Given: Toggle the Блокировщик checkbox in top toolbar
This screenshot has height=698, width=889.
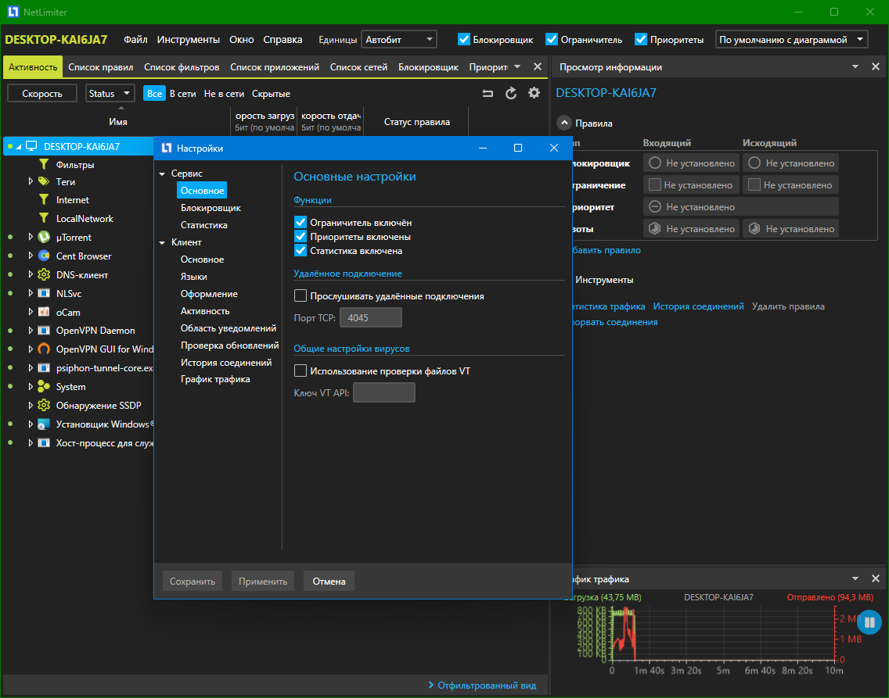Looking at the screenshot, I should click(x=464, y=39).
